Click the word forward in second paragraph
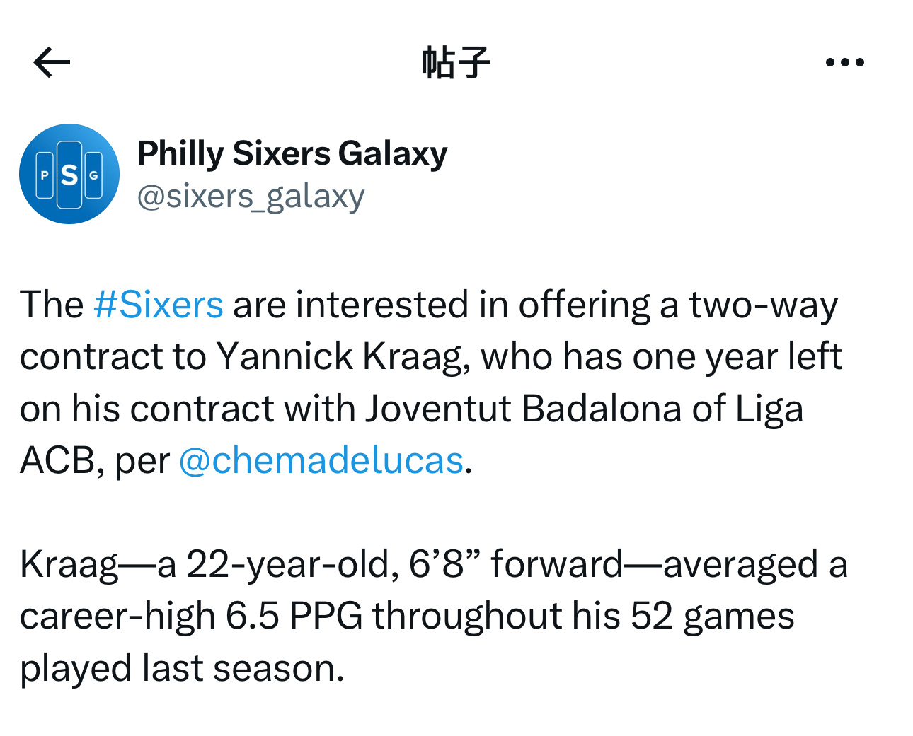 (x=557, y=565)
